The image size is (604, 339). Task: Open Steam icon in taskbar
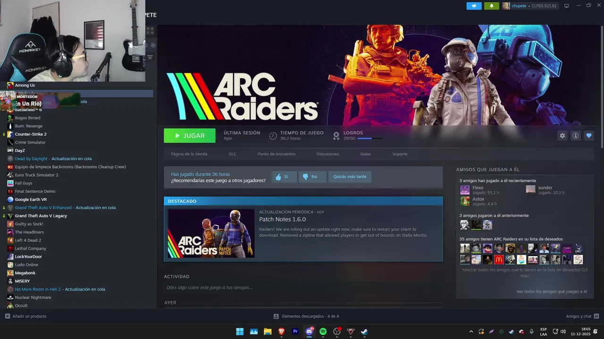[x=364, y=331]
